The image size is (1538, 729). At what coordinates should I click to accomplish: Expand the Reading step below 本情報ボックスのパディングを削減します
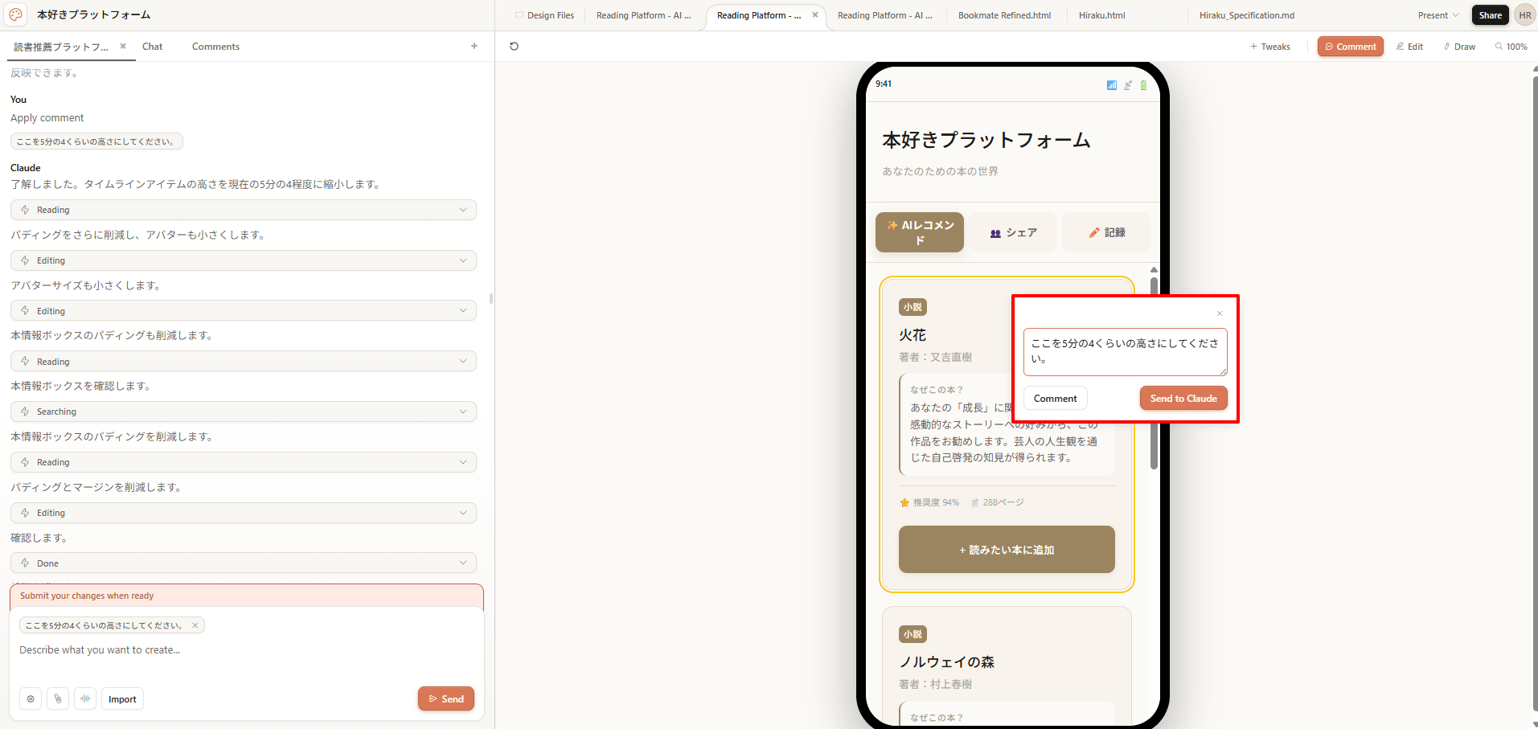[244, 462]
